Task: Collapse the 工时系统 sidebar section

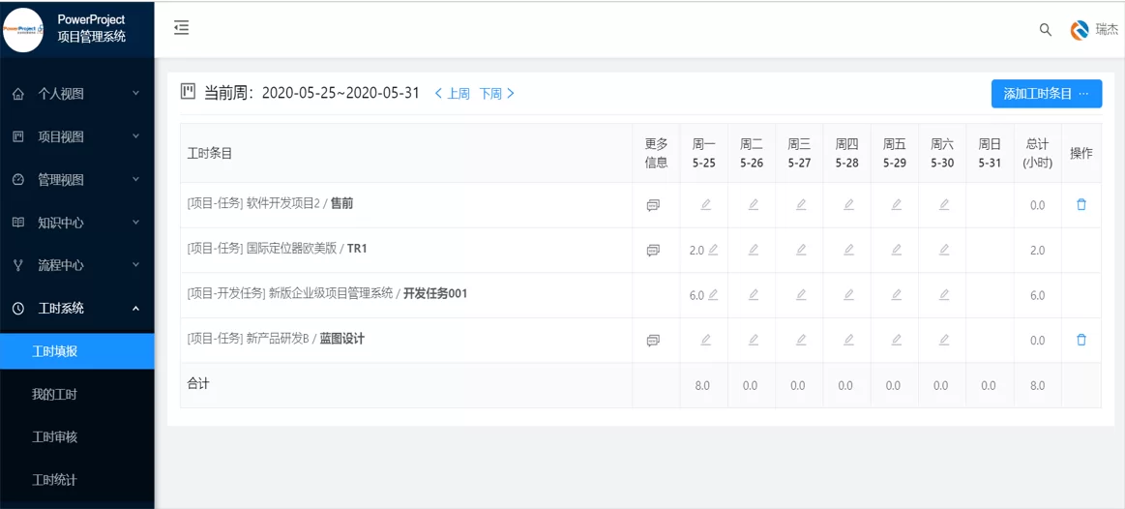Action: pyautogui.click(x=77, y=308)
